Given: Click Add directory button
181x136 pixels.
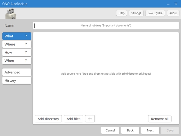Looking at the screenshot, I should click(x=48, y=119).
